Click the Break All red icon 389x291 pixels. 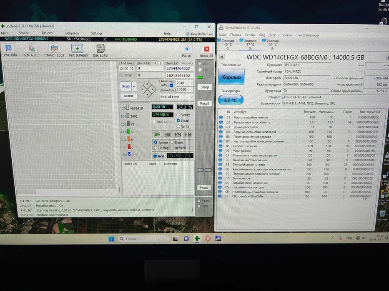tap(206, 49)
